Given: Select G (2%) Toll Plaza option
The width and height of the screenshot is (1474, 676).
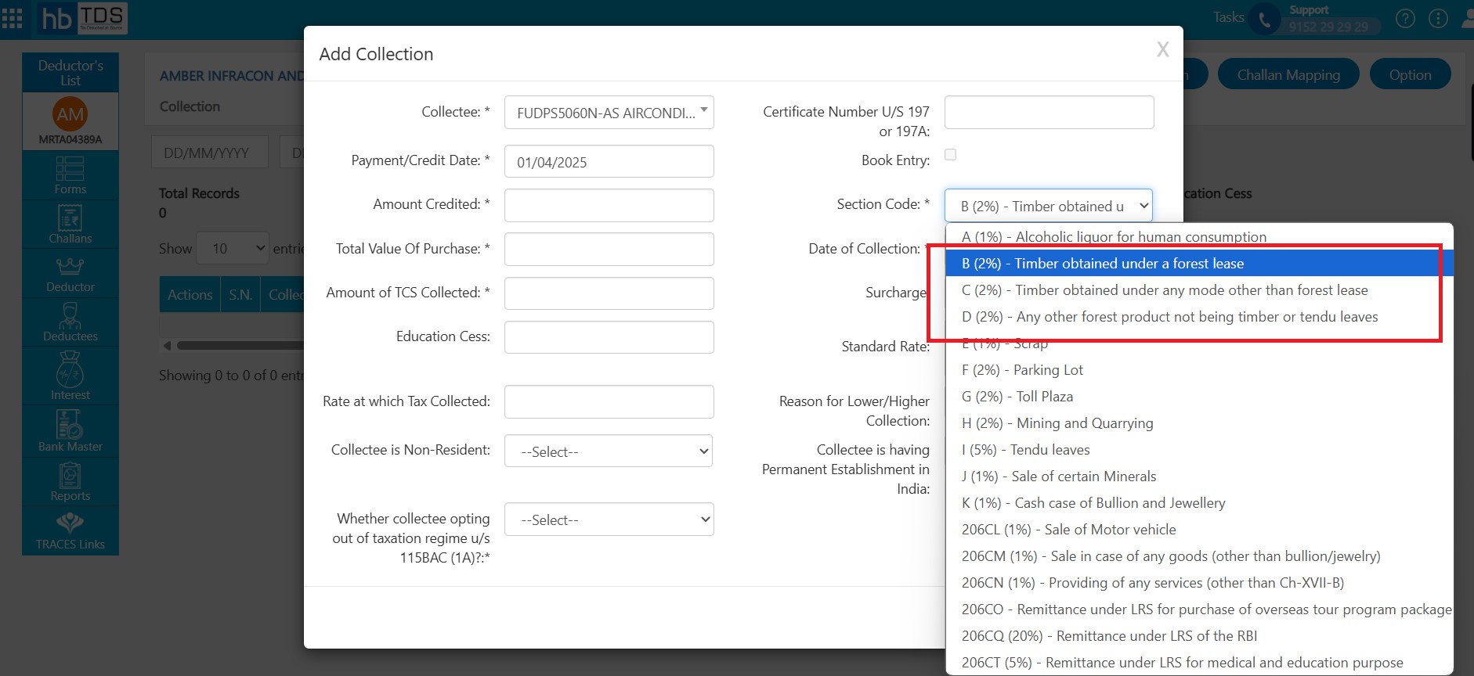Looking at the screenshot, I should click(1199, 396).
